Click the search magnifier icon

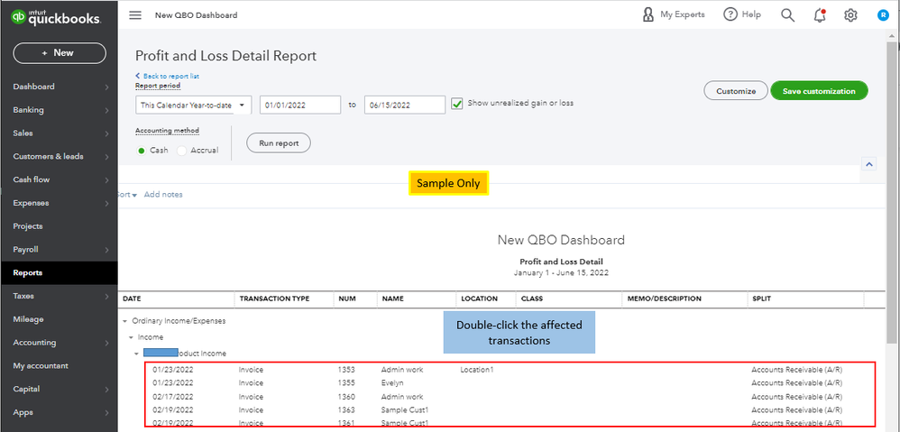787,15
